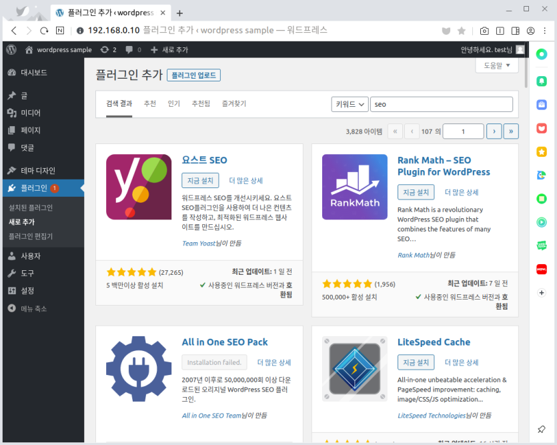
Task: Install Rank Math with 지금 설치
Action: pos(416,192)
